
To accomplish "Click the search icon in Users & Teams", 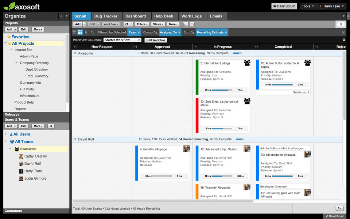I will click(51, 126).
